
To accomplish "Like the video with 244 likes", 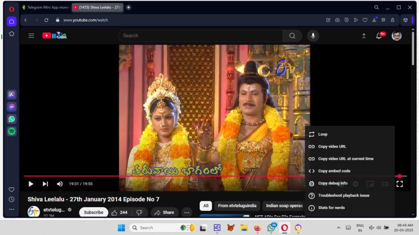I will click(119, 213).
